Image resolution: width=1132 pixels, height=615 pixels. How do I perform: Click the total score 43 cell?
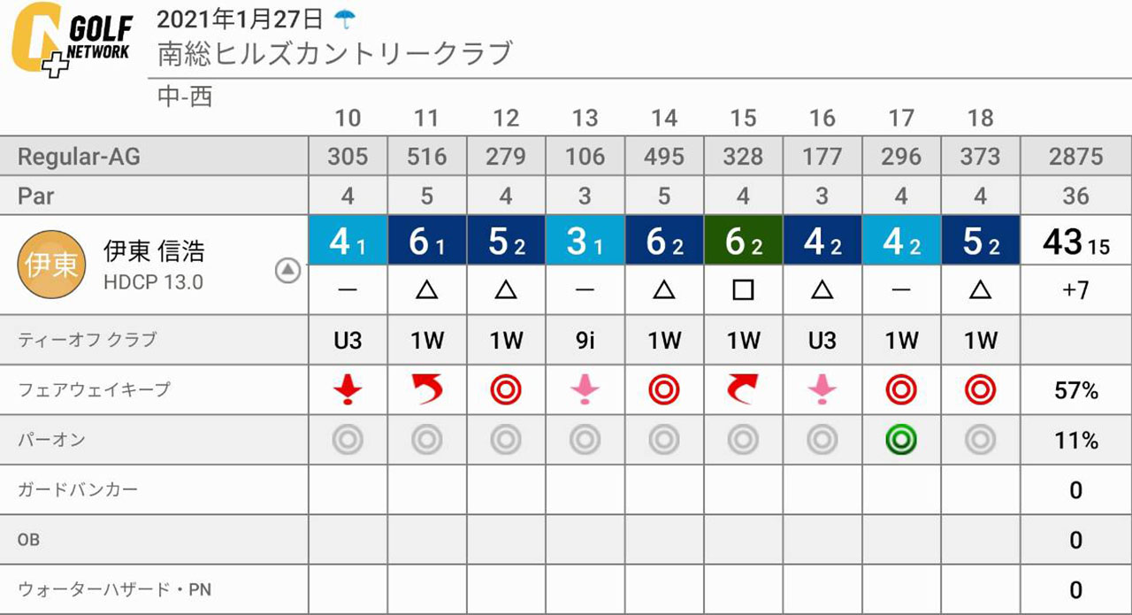point(1075,242)
